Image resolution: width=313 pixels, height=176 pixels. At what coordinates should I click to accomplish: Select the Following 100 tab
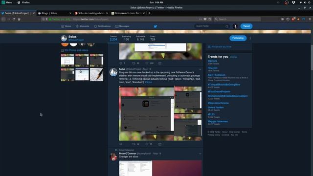[126, 38]
